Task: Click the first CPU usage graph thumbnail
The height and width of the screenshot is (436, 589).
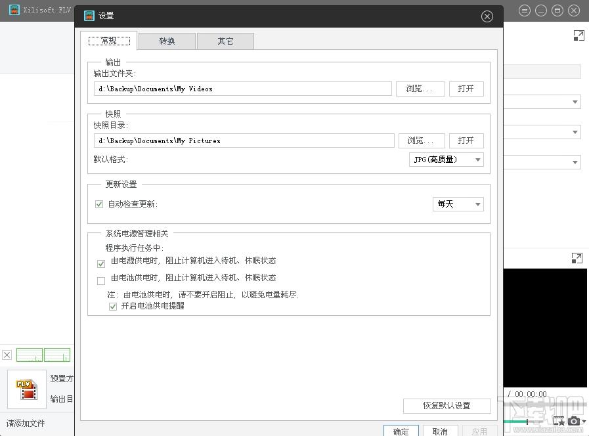Action: [30, 355]
